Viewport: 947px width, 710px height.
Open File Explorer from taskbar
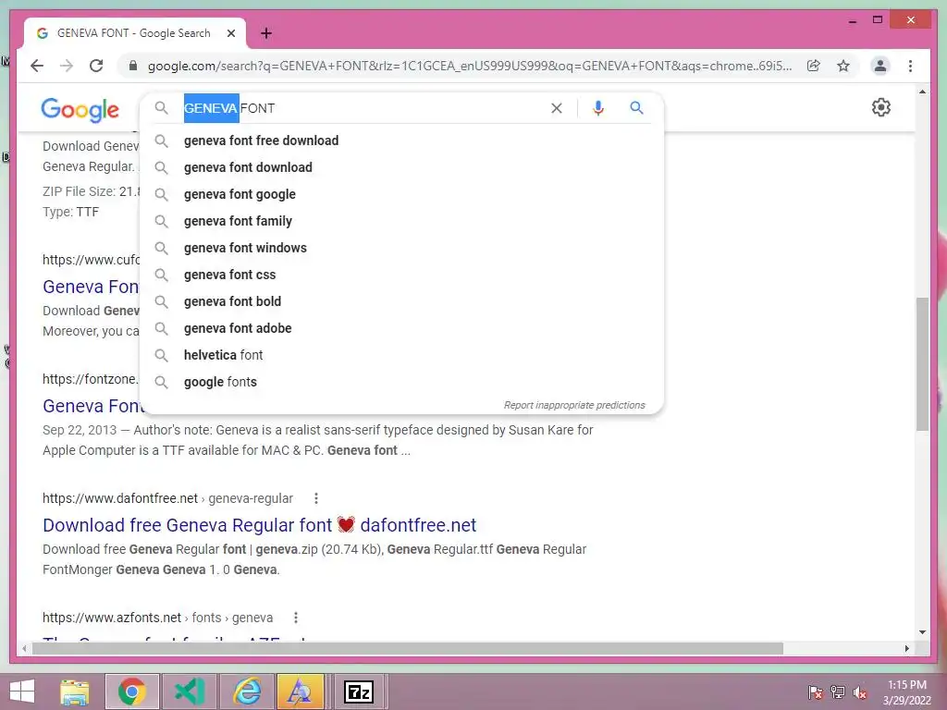tap(75, 692)
